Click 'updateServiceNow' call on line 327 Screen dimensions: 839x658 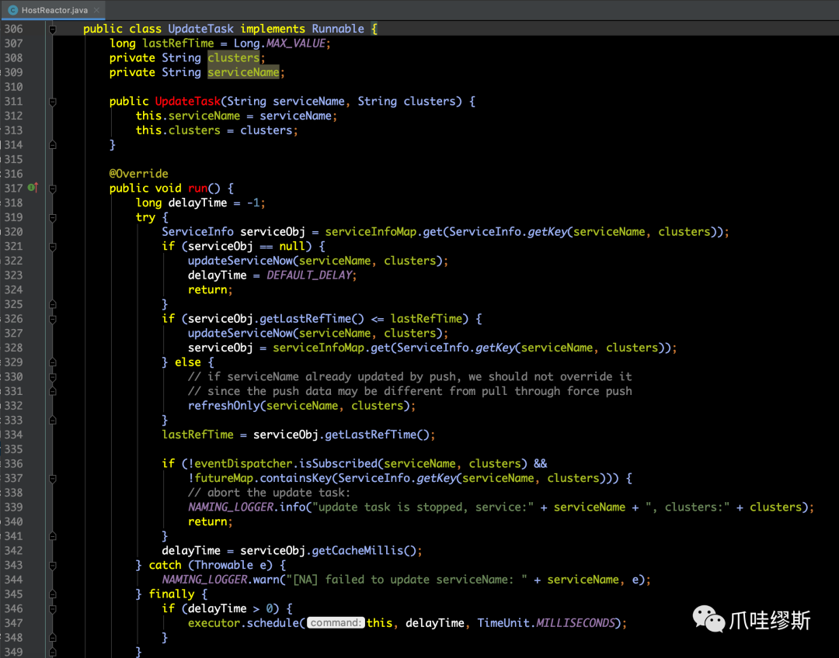pyautogui.click(x=240, y=333)
